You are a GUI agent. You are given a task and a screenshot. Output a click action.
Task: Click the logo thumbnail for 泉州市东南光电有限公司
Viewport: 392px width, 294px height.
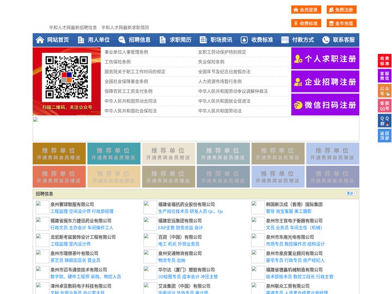[258, 240]
